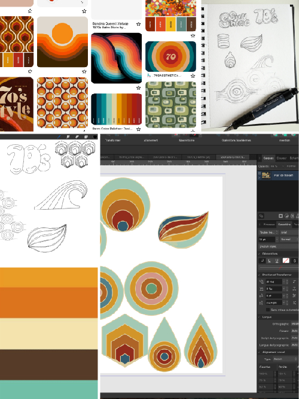Screen dimensions: 299x399
Task: Click the tracking icon beside the 0 ‰ field
Action: (261, 289)
